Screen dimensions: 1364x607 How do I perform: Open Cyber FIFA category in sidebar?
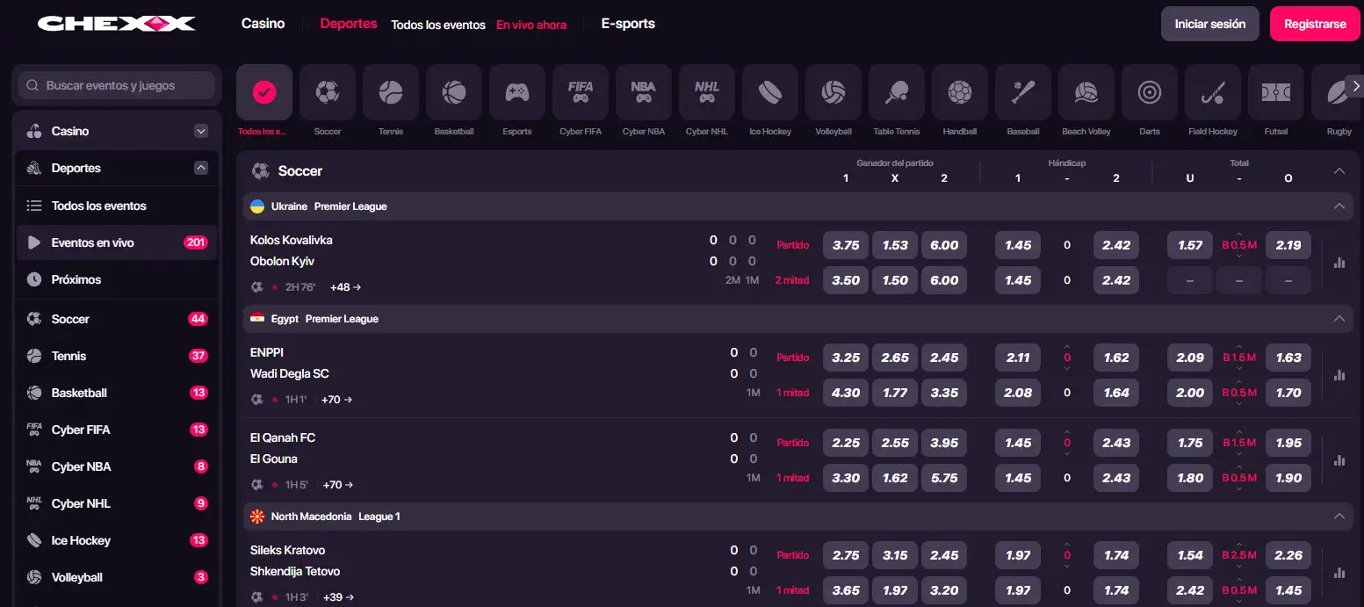click(x=117, y=430)
